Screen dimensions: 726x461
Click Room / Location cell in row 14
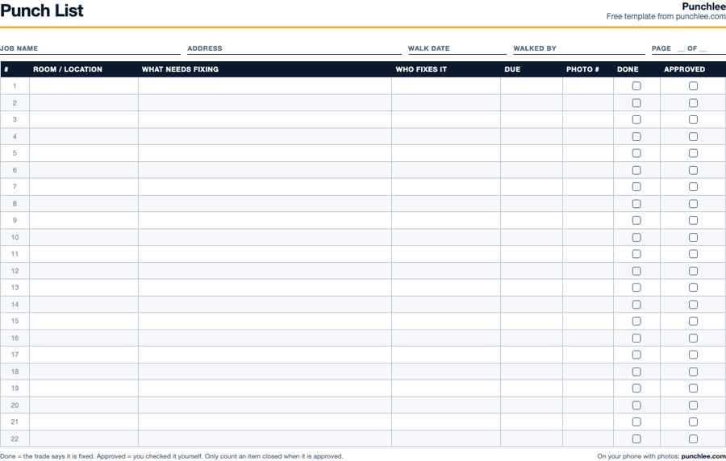tap(84, 305)
